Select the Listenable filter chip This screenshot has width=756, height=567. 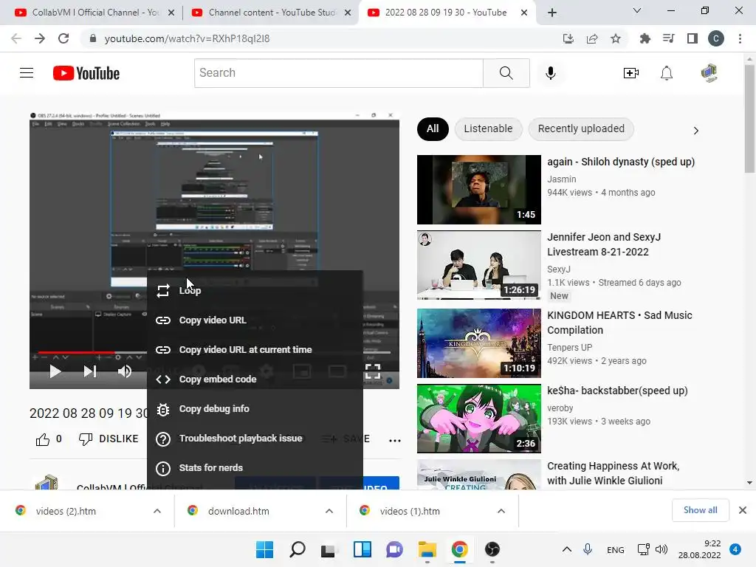coord(488,128)
